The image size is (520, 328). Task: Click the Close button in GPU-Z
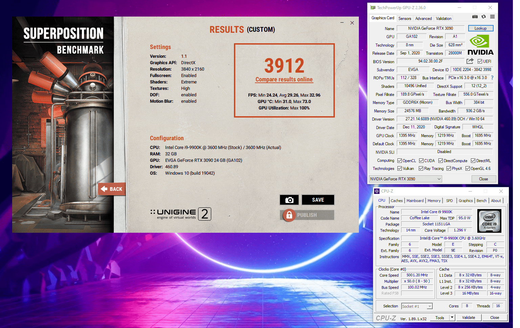(x=483, y=179)
